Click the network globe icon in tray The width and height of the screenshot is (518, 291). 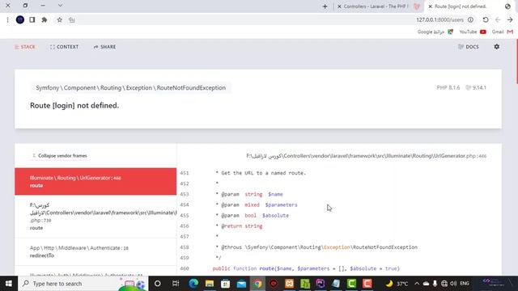coord(444,284)
